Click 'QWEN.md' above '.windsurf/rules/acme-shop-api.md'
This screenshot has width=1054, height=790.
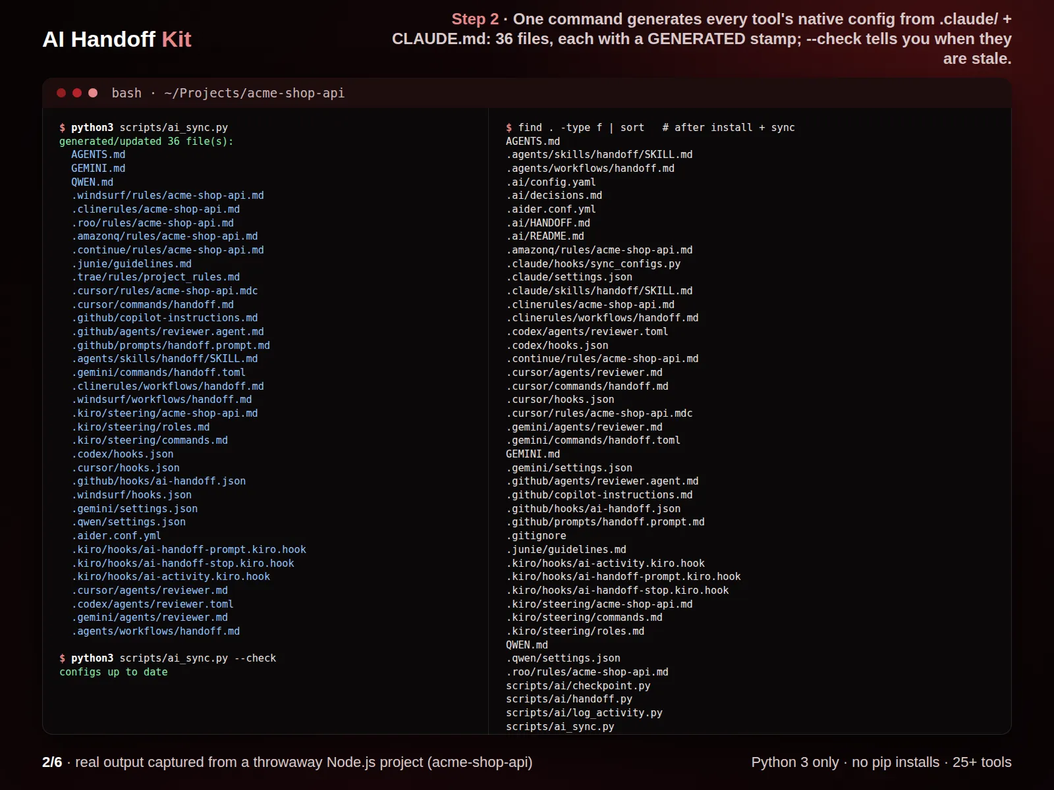tap(92, 182)
